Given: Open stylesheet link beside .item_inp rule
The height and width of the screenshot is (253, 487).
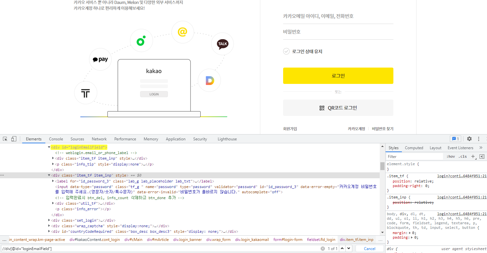Looking at the screenshot, I should point(462,197).
